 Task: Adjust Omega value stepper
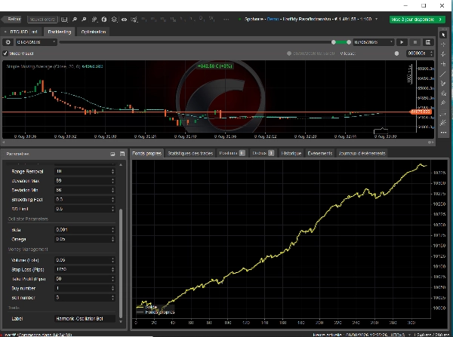113,239
